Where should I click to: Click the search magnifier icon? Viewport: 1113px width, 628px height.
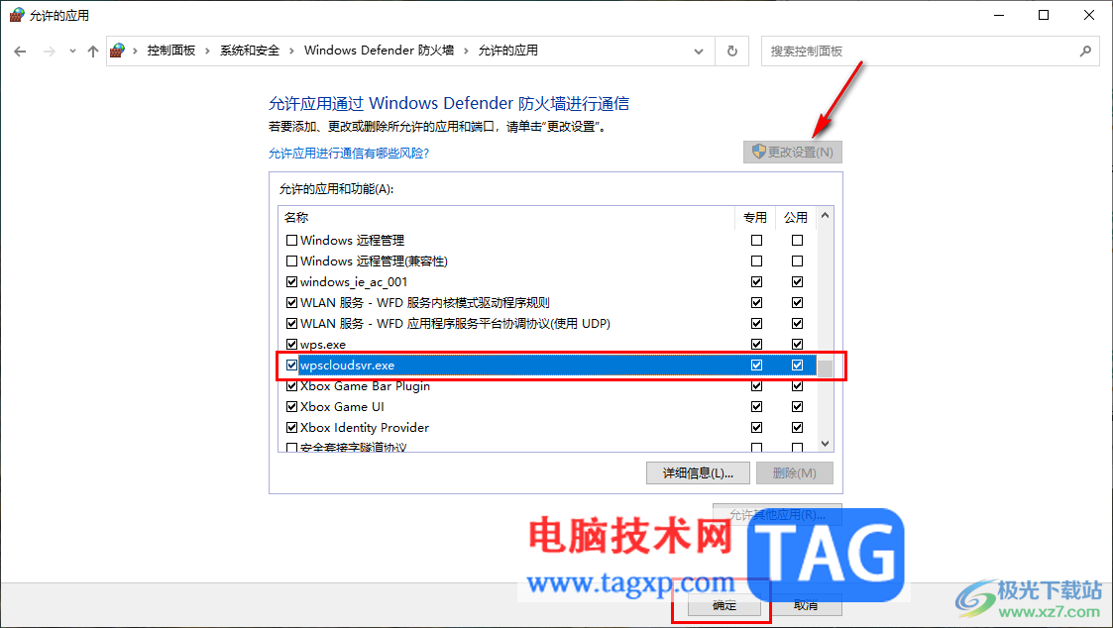click(1085, 52)
